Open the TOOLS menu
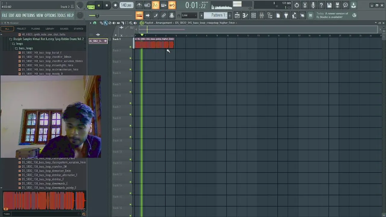386x217 pixels. (61, 15)
